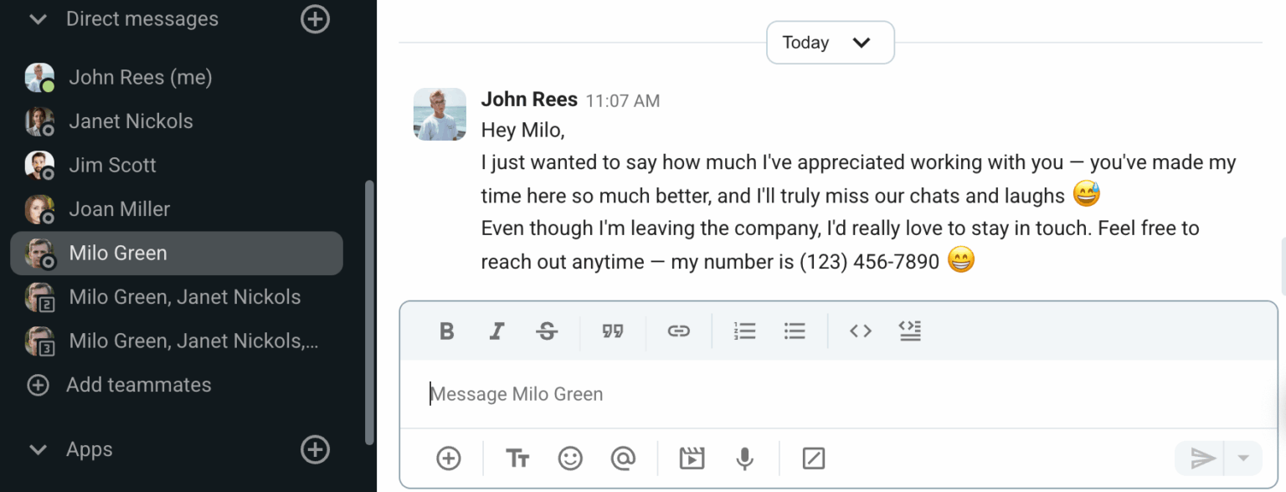Collapse the Apps section

click(37, 449)
